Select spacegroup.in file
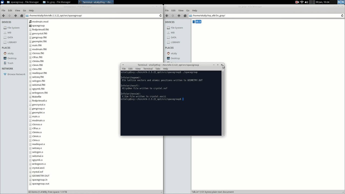Image resolution: width=345 pixels, height=194 pixels. point(38,180)
